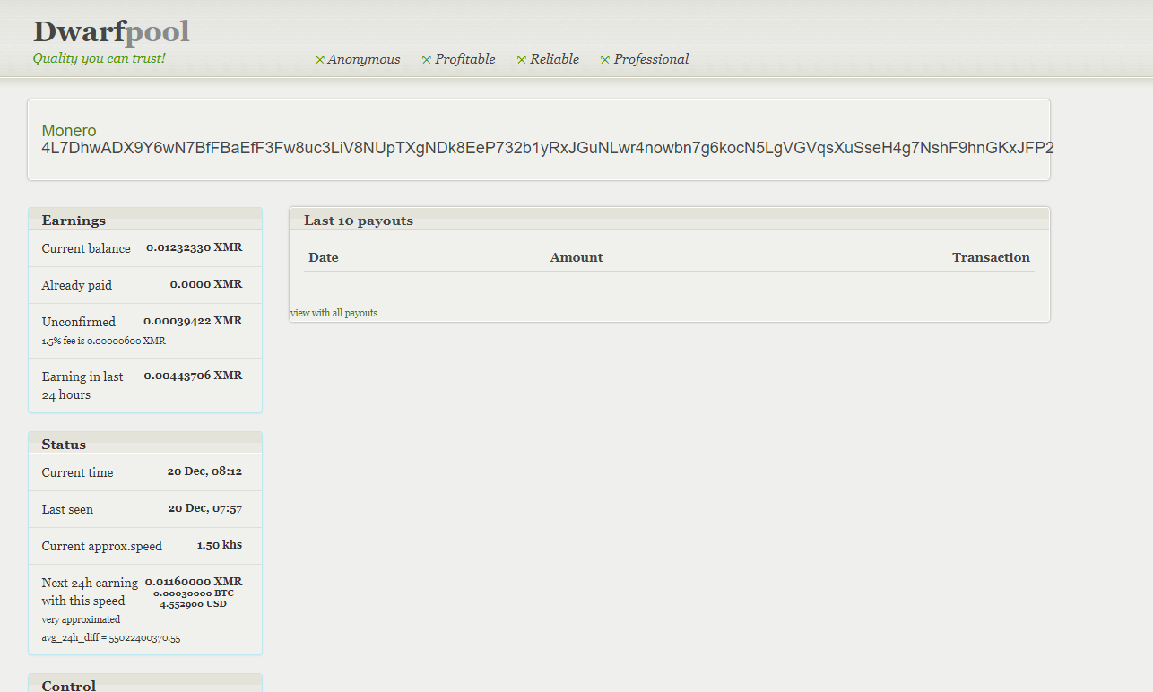Click the pickaxe icon beside Professional
Viewport: 1153px width, 692px height.
pos(605,60)
